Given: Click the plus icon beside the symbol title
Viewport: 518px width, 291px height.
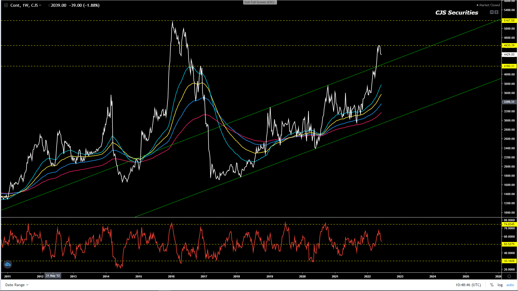Looking at the screenshot, I should (6, 5).
